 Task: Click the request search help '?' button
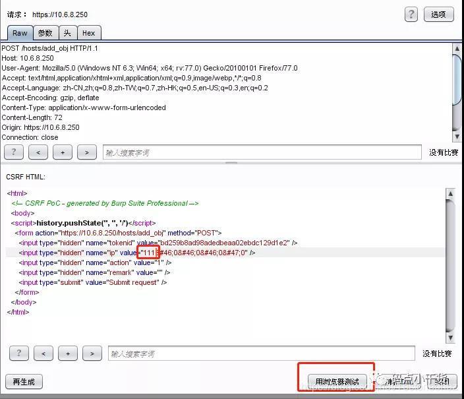point(14,152)
